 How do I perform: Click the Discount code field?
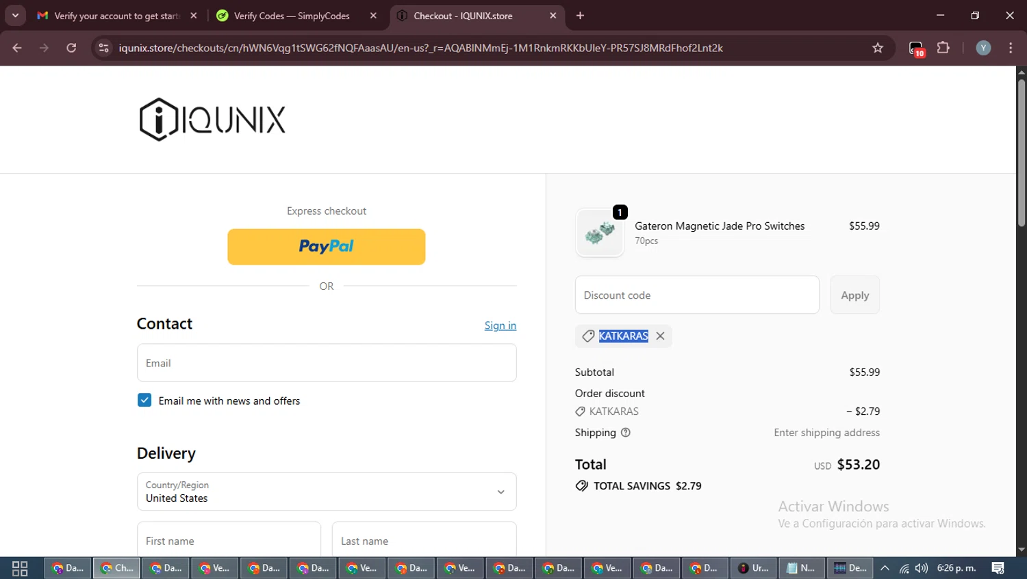(697, 295)
